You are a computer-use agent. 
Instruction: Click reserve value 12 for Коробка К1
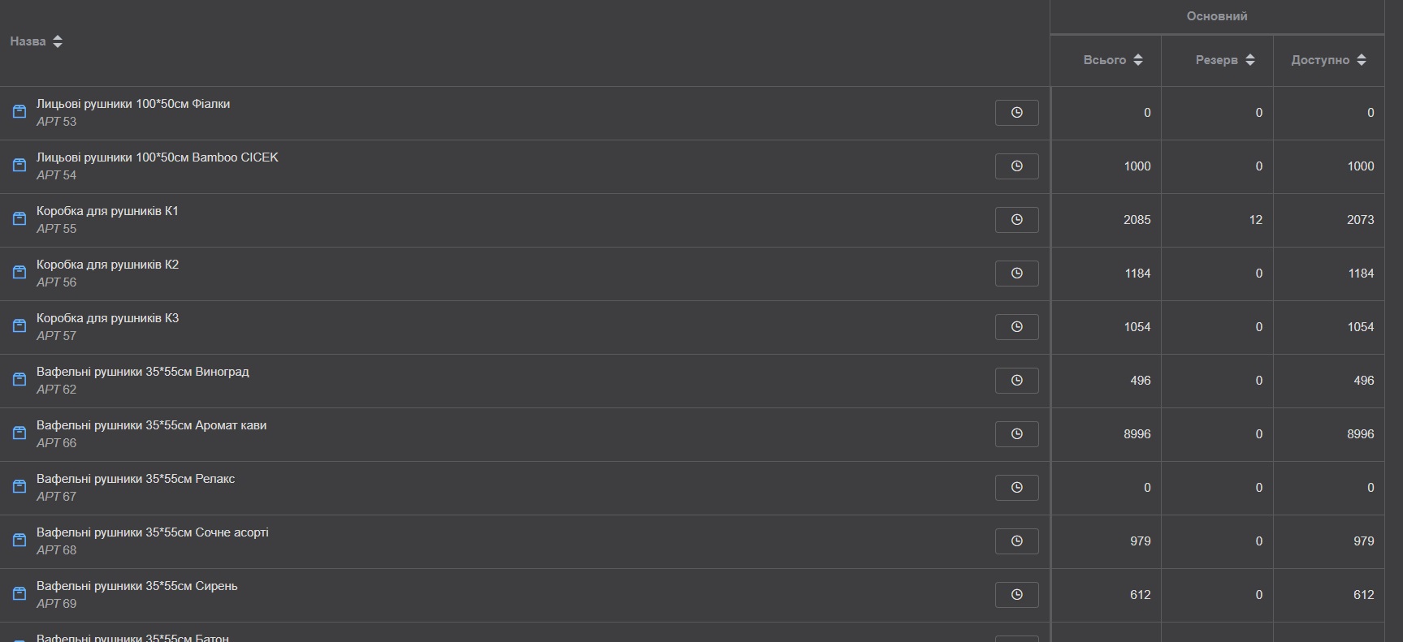1255,220
